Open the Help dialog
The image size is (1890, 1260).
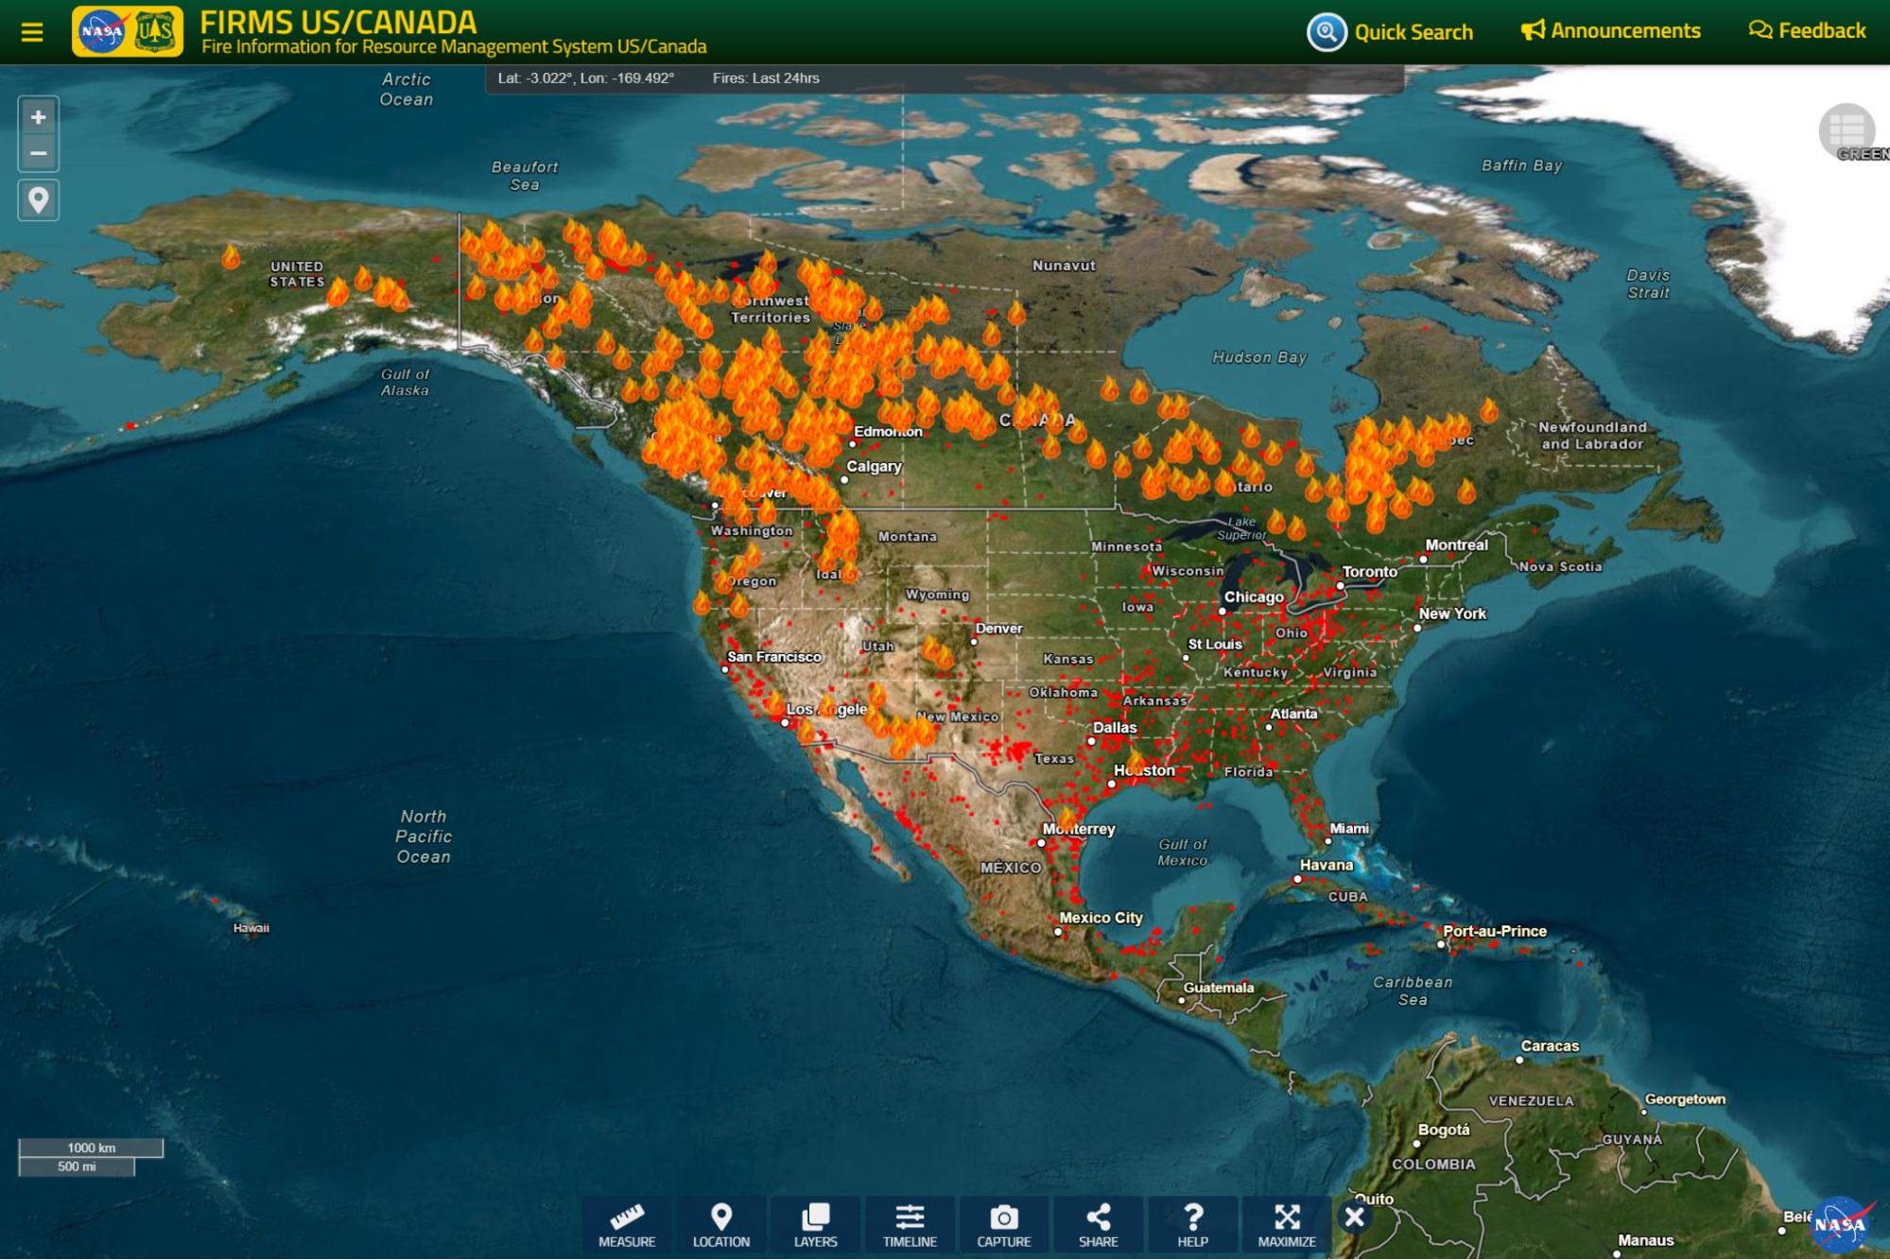pyautogui.click(x=1192, y=1225)
